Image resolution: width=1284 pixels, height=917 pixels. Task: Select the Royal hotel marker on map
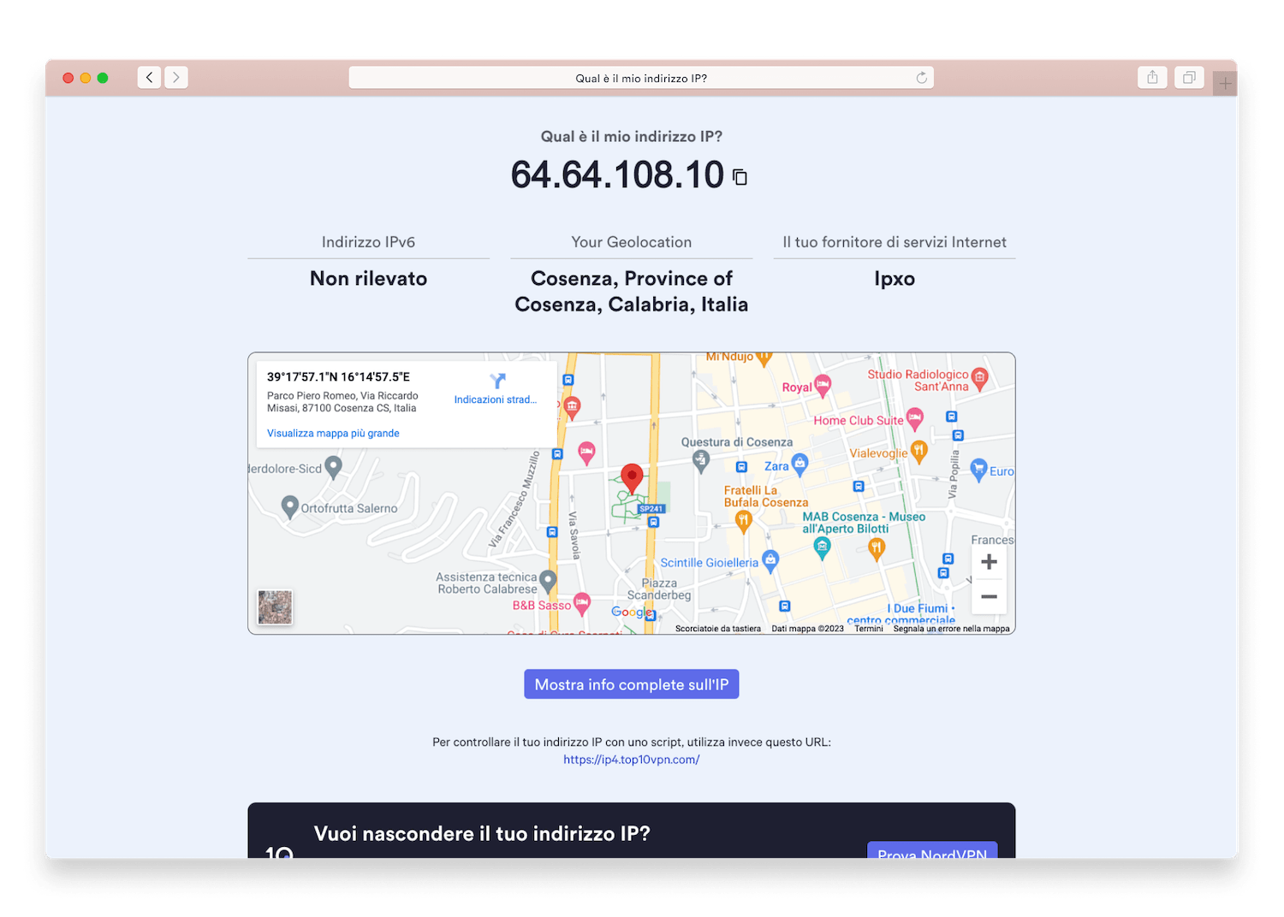[823, 386]
